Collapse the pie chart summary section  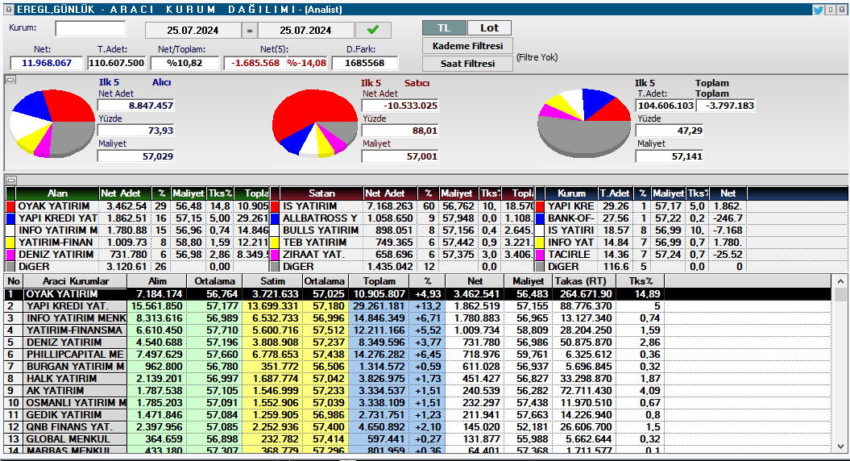point(10,80)
